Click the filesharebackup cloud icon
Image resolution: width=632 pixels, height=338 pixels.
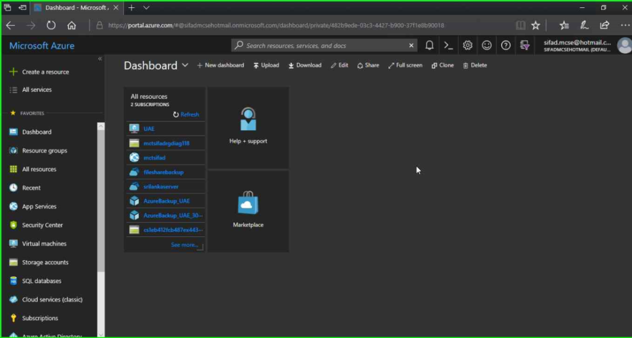(134, 172)
